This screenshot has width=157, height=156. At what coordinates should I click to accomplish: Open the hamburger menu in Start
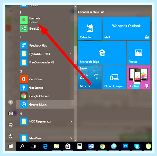[11, 12]
